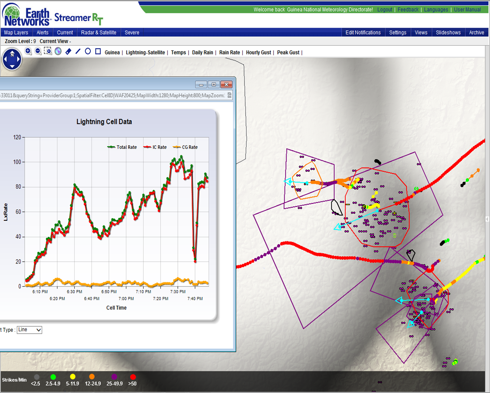Select the Rain Rate saved view

(230, 52)
